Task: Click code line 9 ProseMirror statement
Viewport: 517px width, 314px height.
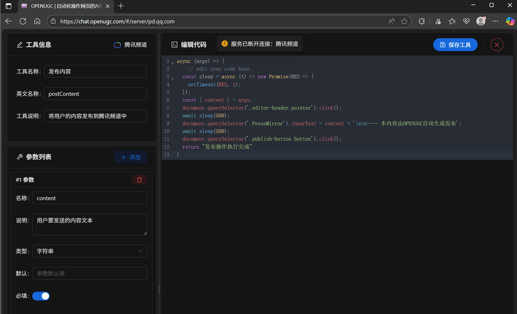Action: point(322,123)
